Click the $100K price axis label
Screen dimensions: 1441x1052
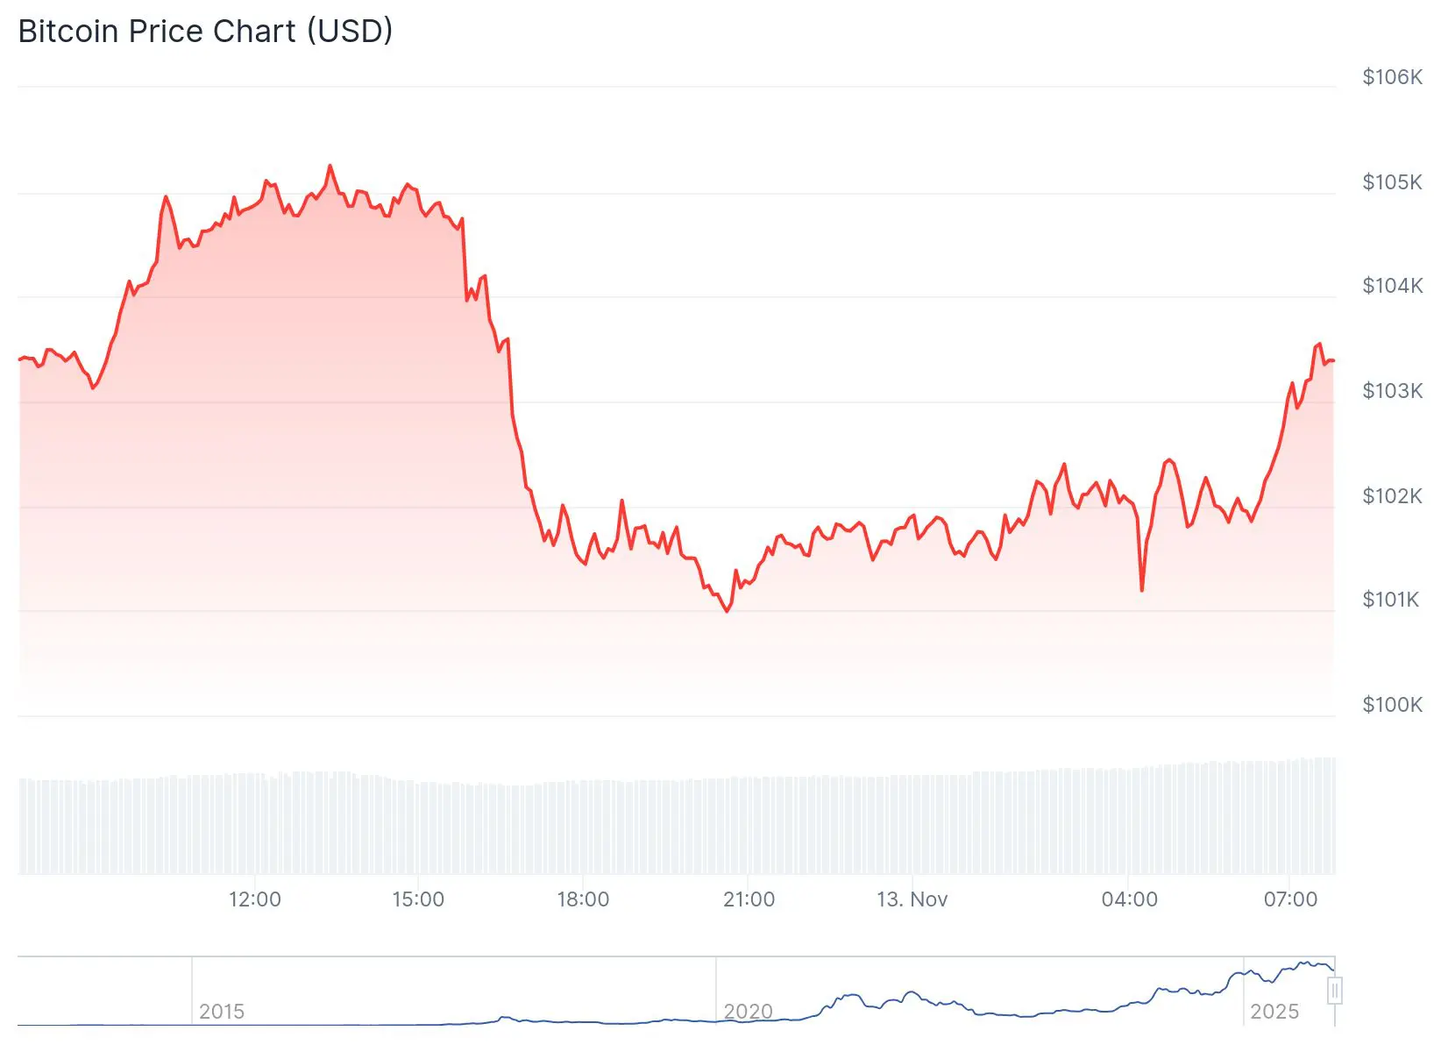tap(1391, 705)
